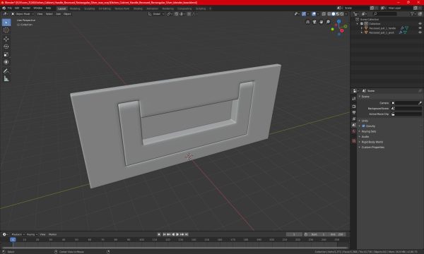
Task: Toggle X-ray mode in viewport
Action: (324, 14)
